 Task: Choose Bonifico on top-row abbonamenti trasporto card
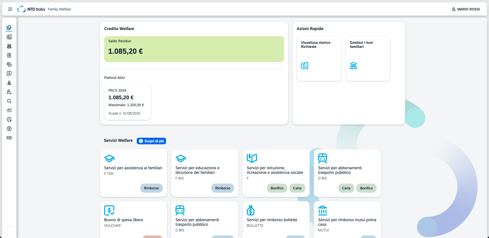coord(366,188)
